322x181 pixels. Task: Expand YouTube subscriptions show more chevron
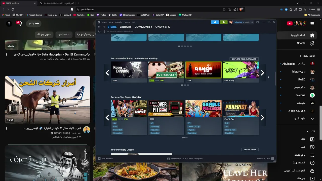click(x=312, y=119)
